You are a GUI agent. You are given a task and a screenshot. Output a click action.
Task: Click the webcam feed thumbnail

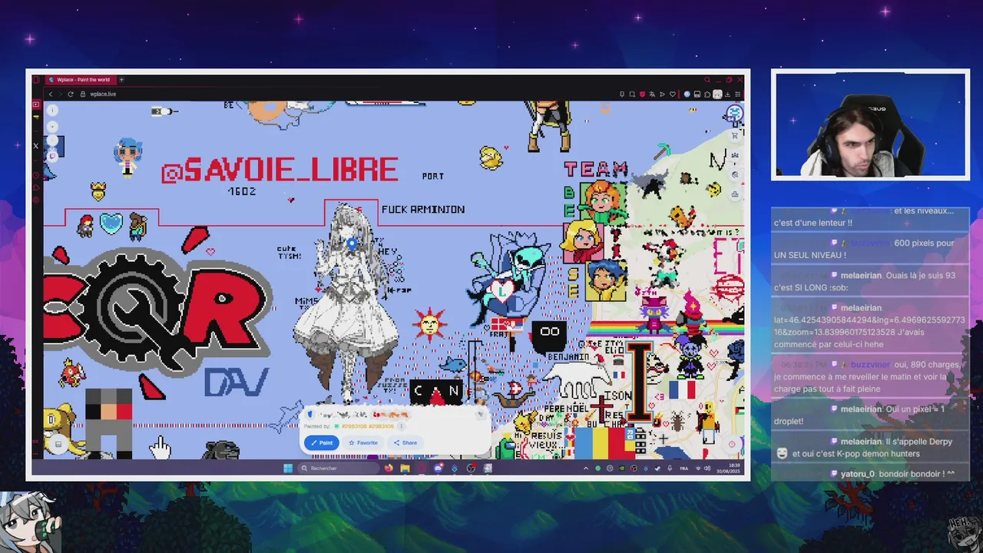[x=870, y=126]
